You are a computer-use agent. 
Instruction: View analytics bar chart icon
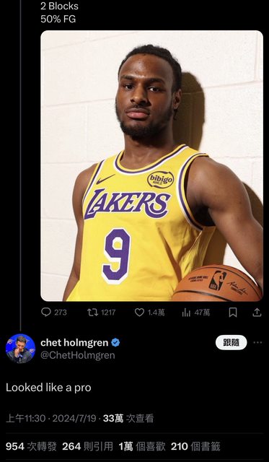tap(186, 313)
